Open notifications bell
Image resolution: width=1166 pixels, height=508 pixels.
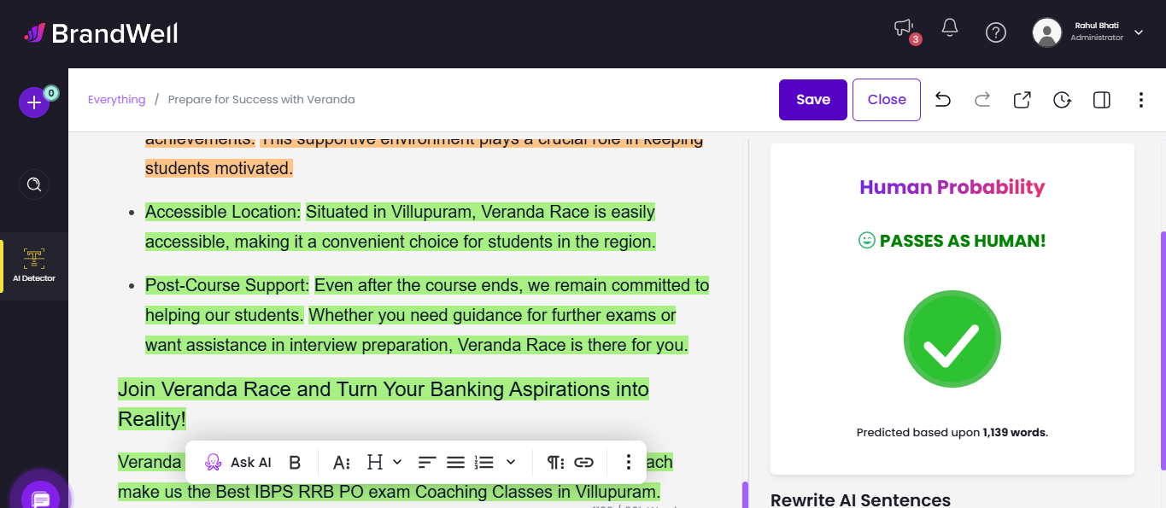[x=950, y=28]
